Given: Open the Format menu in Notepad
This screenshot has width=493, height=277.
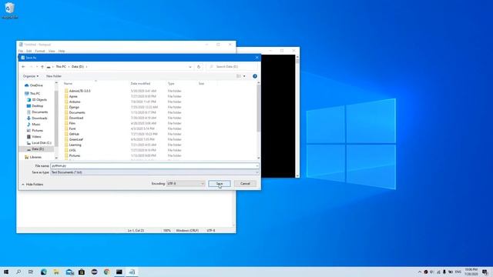Looking at the screenshot, I should pyautogui.click(x=40, y=51).
